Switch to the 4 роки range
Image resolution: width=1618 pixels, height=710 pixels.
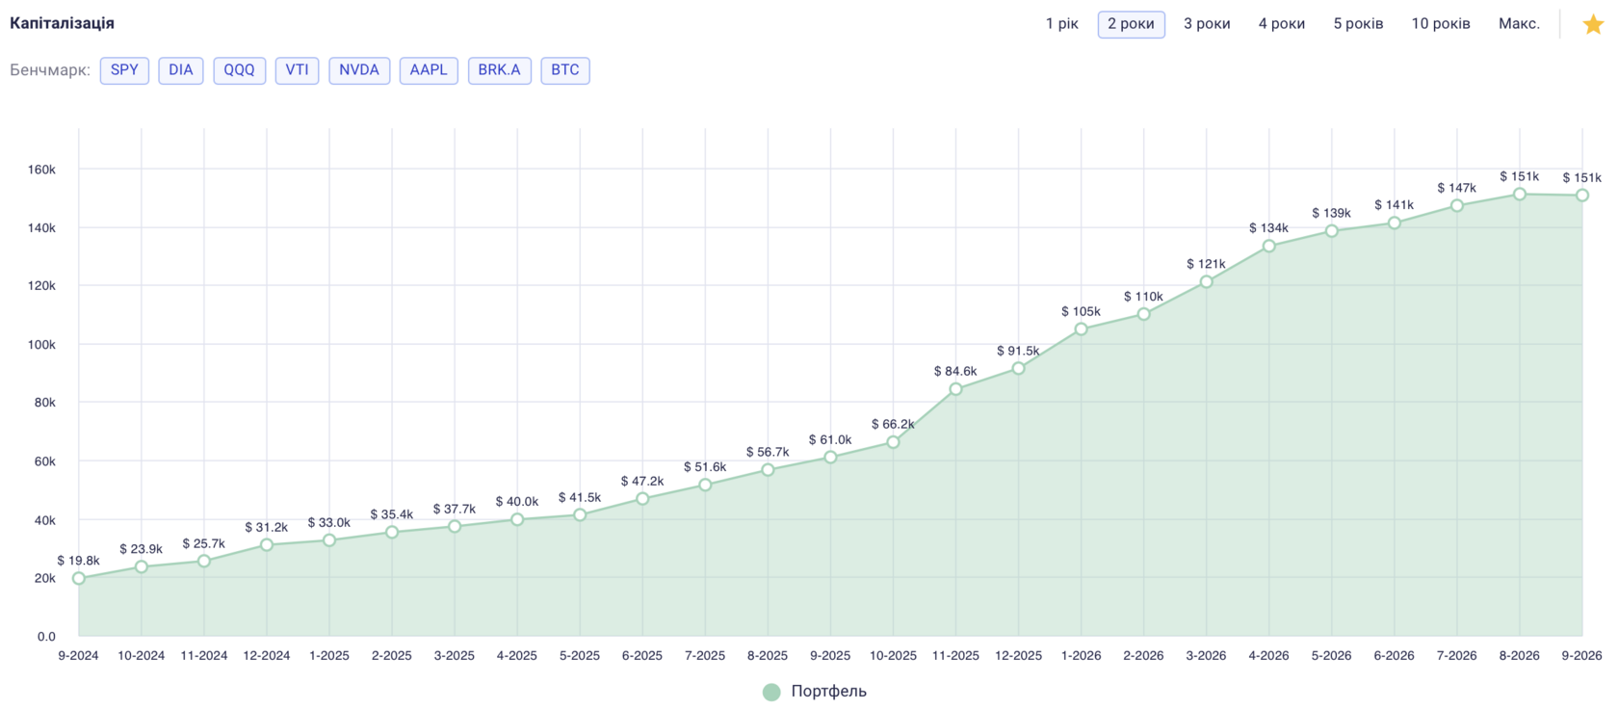click(1282, 24)
